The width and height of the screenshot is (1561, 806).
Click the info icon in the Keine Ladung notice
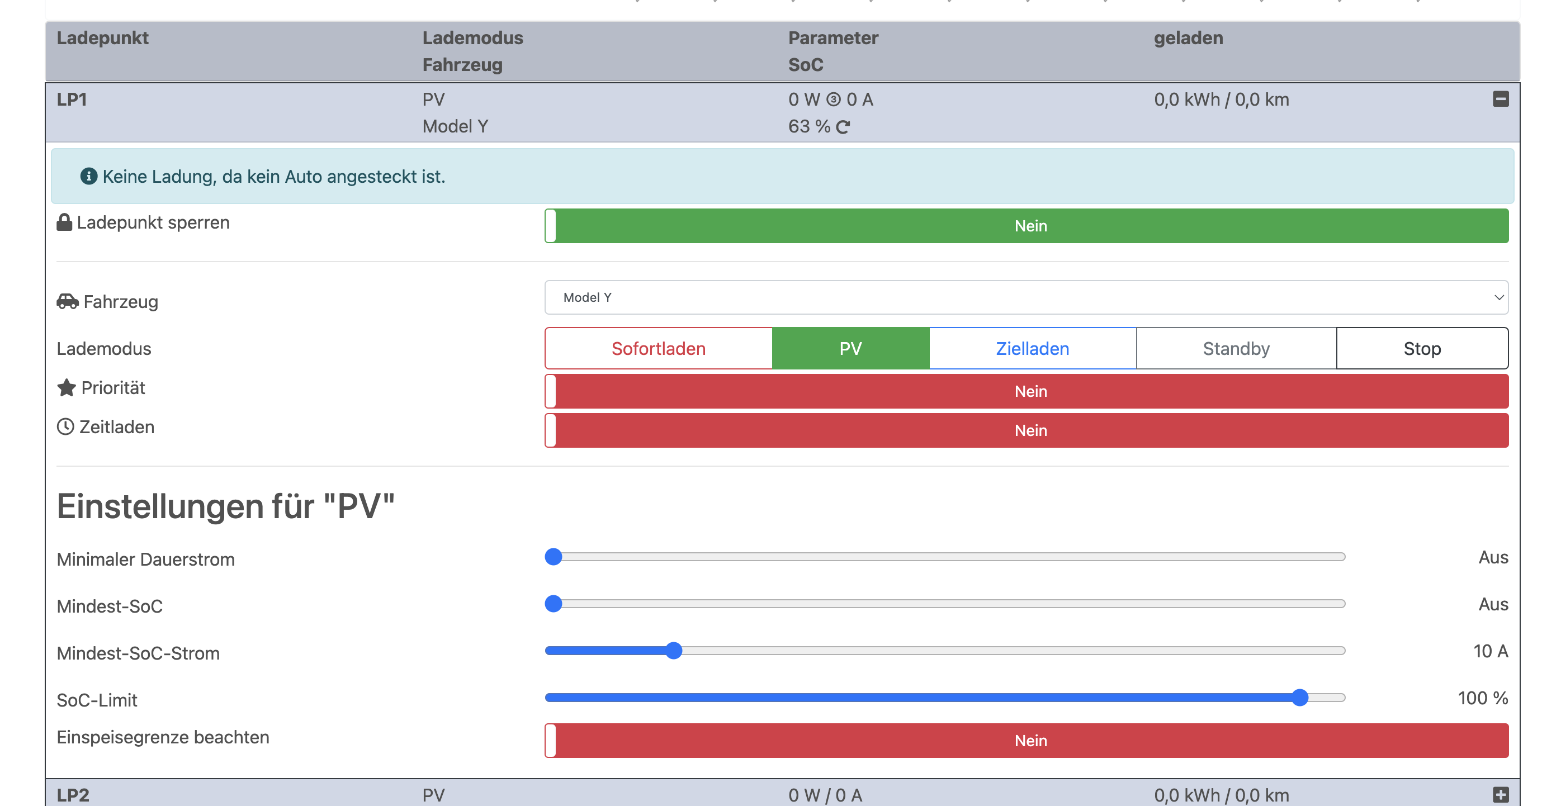88,177
